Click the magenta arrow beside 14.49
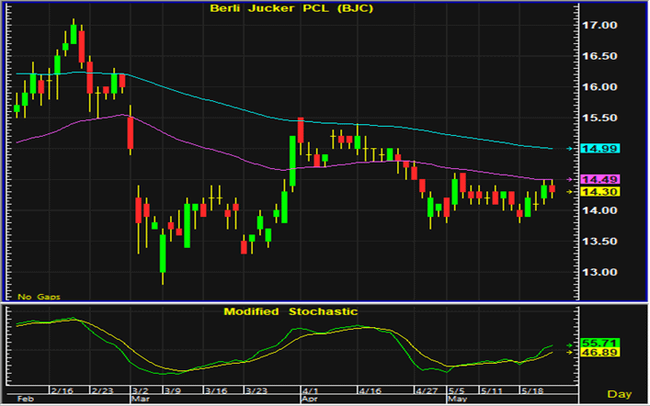 [570, 179]
